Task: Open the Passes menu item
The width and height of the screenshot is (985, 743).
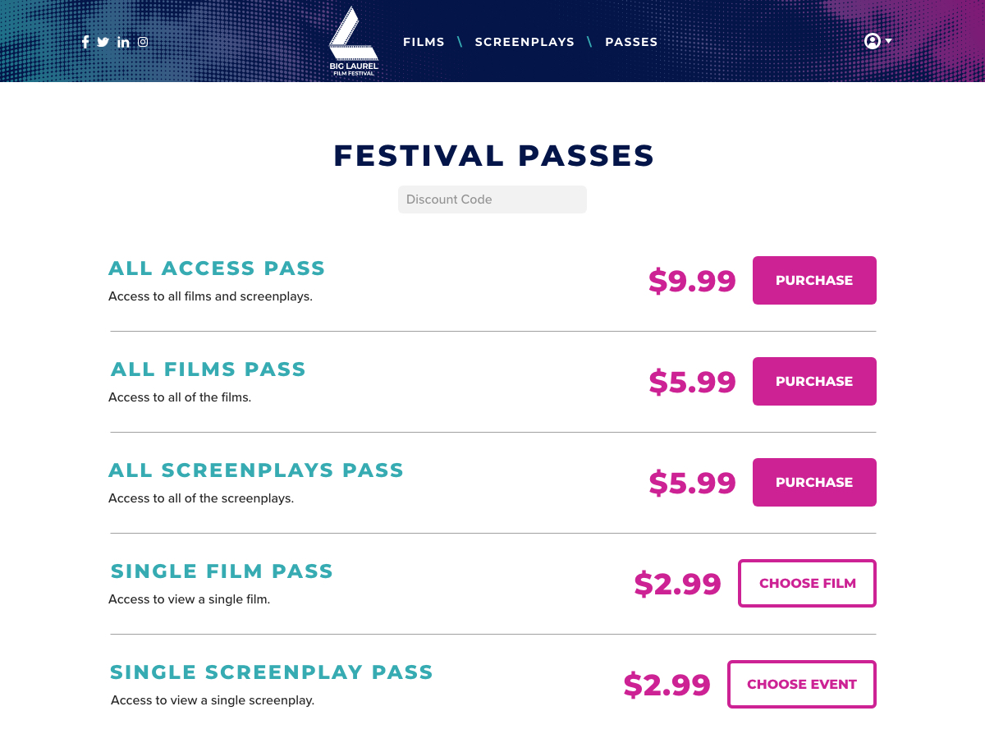Action: tap(631, 42)
